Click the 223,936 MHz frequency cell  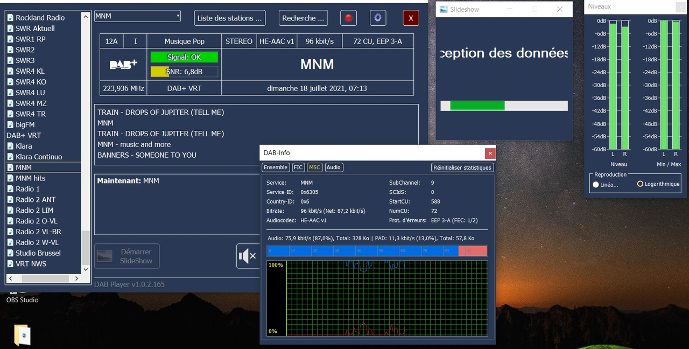pos(123,88)
